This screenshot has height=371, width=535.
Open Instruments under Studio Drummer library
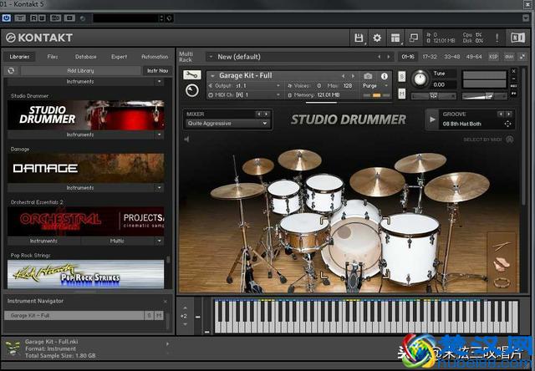point(80,135)
